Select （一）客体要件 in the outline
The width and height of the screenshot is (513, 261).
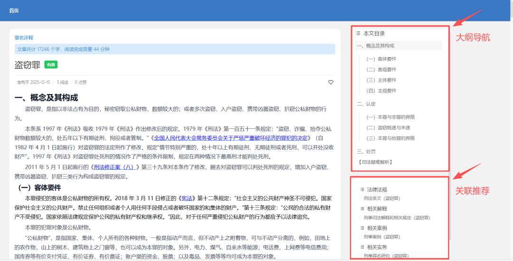tap(381, 59)
